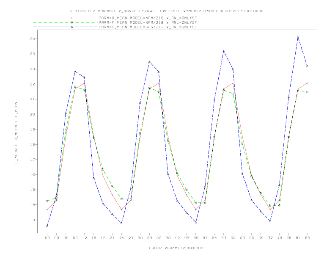Image resolution: width=335 pixels, height=259 pixels.
Task: Click the blue GFS triangle minimum at hour 48
Action: [196, 223]
